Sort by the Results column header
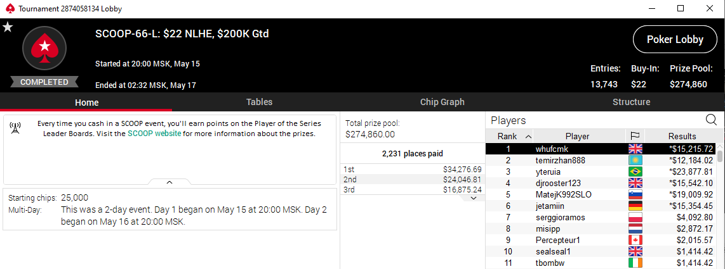 click(682, 136)
